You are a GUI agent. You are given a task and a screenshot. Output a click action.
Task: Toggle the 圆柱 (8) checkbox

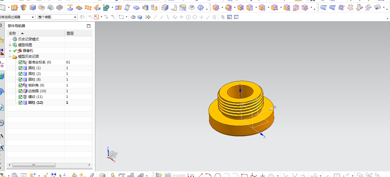(x=20, y=80)
